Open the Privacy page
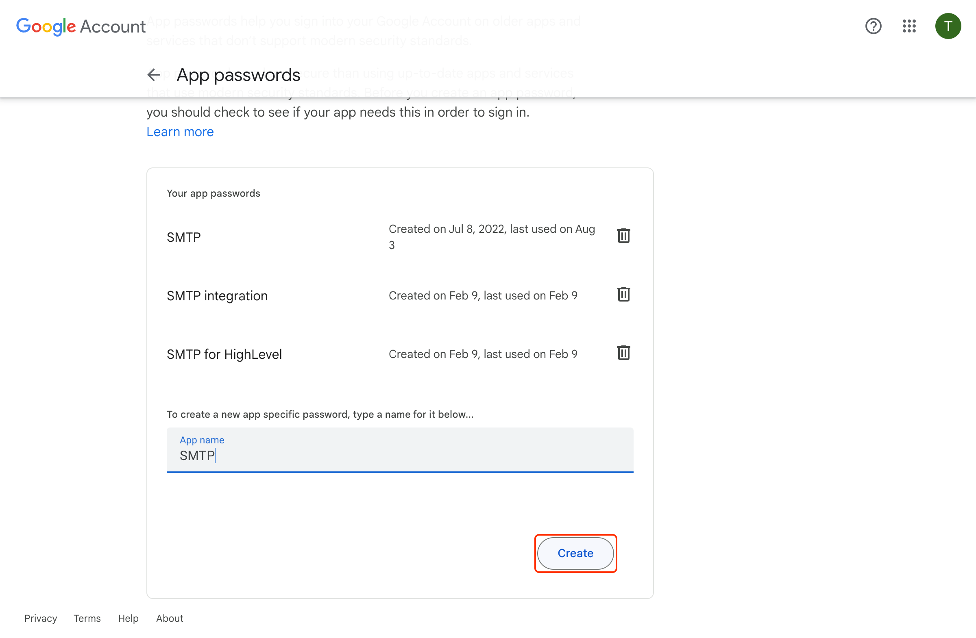 (x=40, y=618)
